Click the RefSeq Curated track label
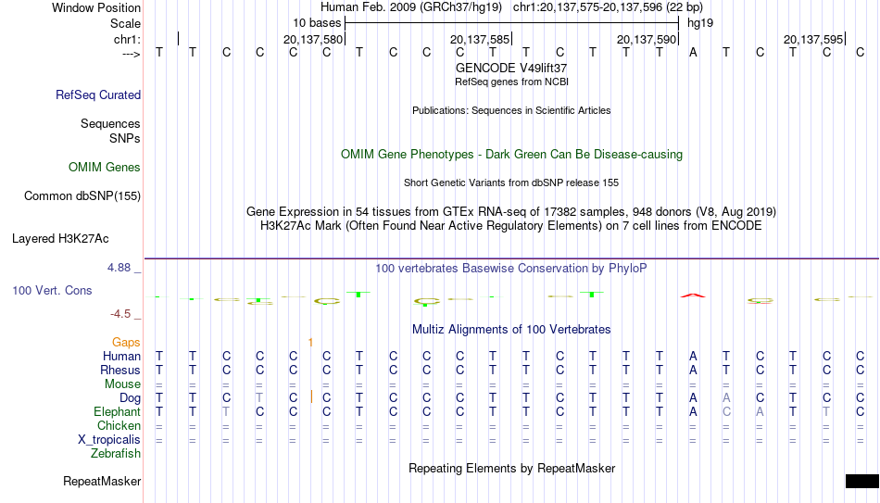This screenshot has height=503, width=880. (97, 94)
